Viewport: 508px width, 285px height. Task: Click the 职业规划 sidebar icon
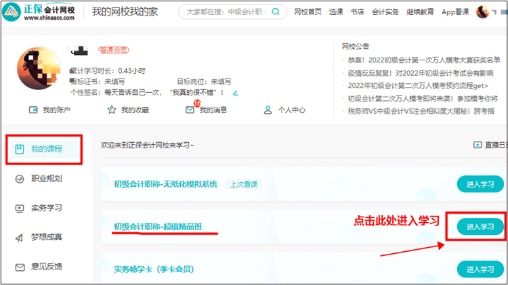20,179
